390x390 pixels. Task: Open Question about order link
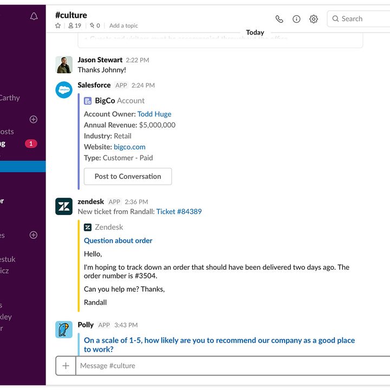(x=118, y=240)
